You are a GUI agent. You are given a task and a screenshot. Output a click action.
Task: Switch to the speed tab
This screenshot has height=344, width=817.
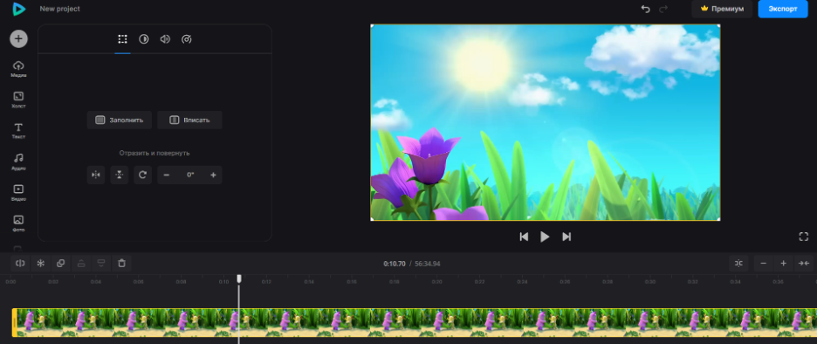pyautogui.click(x=187, y=39)
